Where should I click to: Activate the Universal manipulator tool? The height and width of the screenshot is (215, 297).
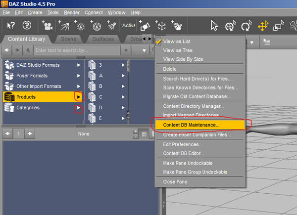230,26
